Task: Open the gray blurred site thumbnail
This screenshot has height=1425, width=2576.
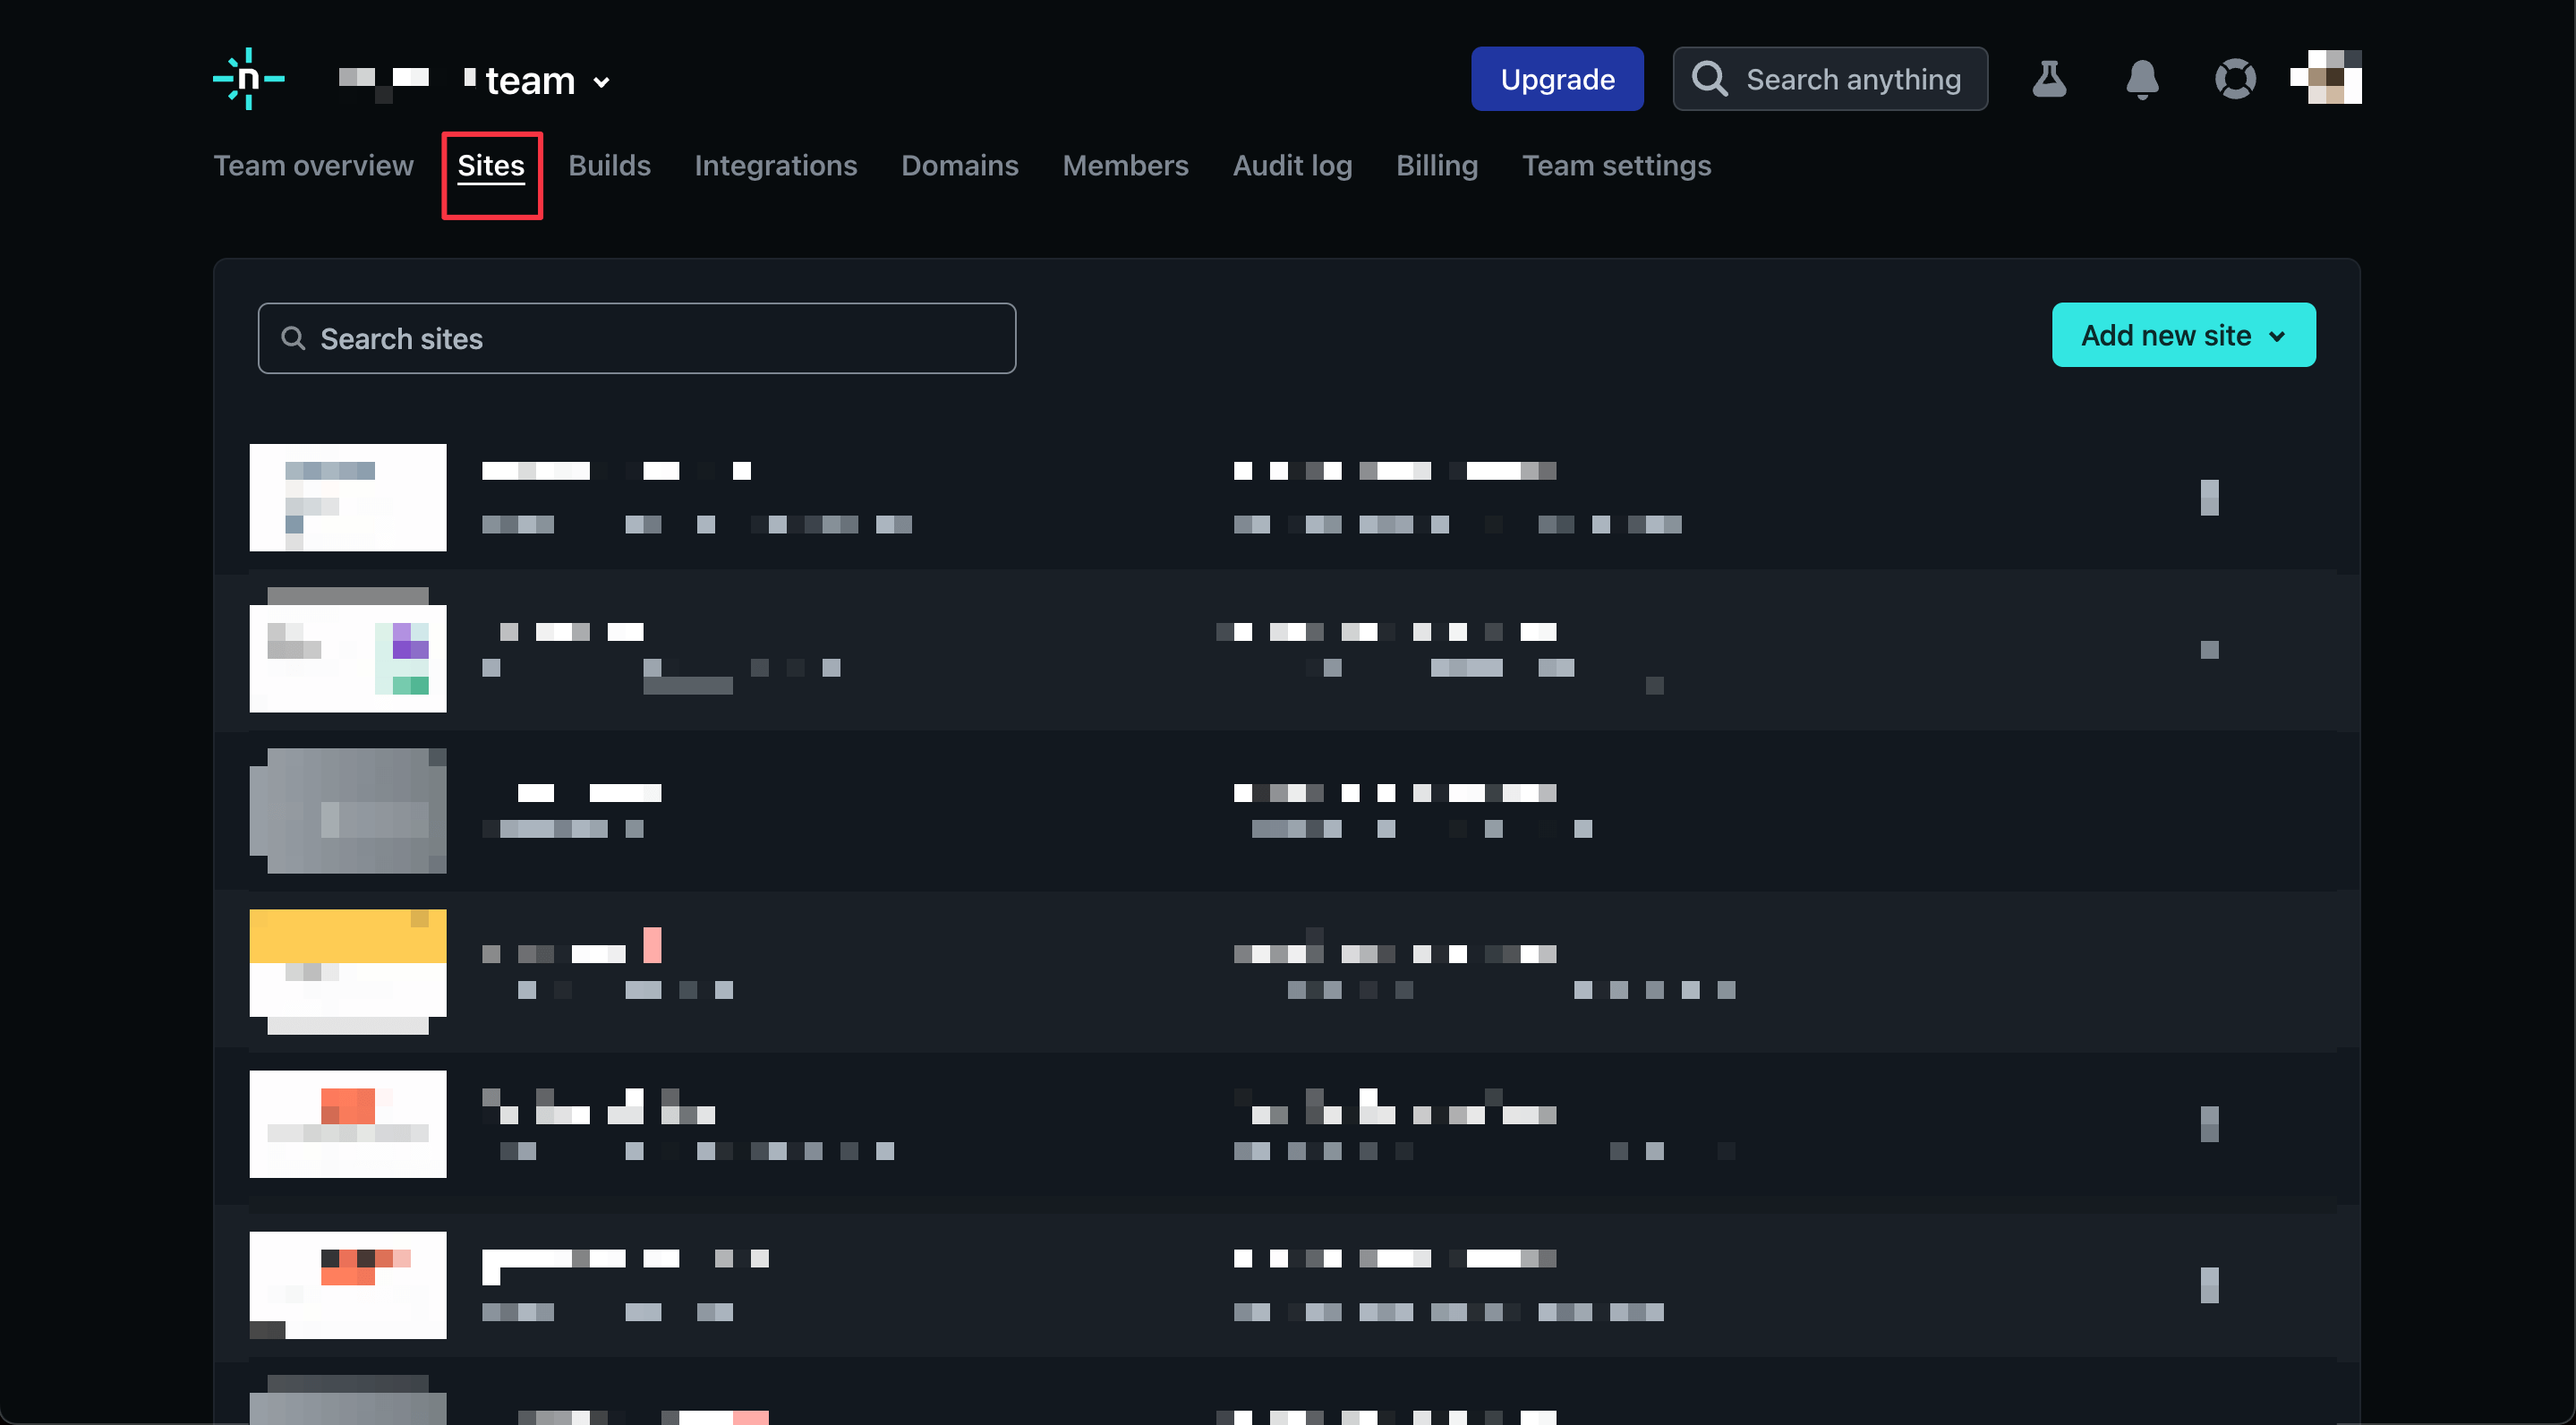Action: (x=348, y=811)
